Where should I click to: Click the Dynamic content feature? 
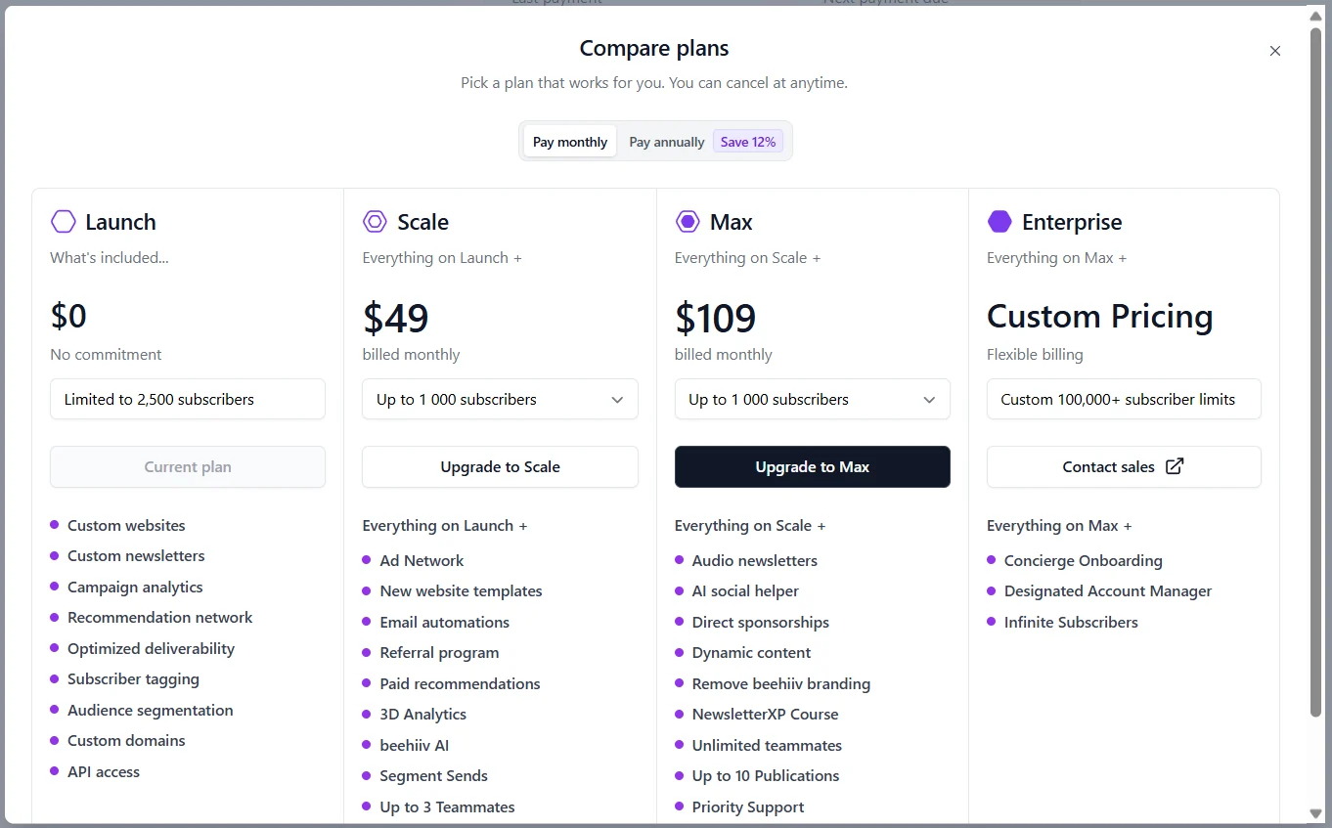point(751,652)
